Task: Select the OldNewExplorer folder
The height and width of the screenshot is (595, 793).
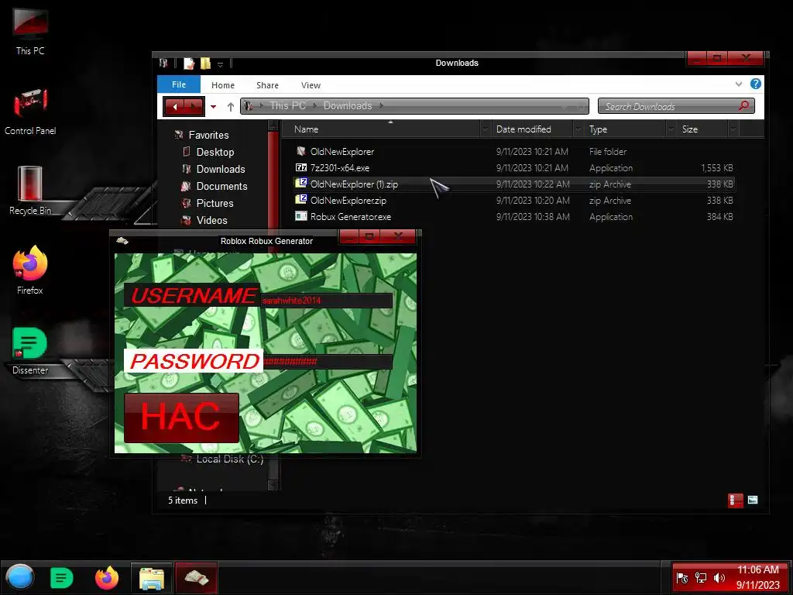Action: point(342,151)
